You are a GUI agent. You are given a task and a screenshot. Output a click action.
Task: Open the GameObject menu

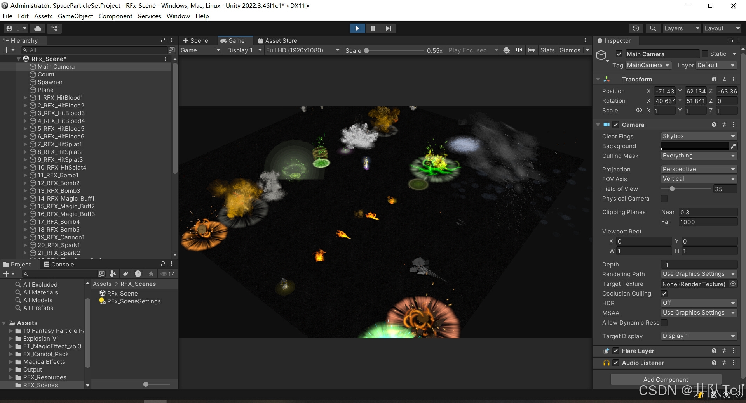75,16
